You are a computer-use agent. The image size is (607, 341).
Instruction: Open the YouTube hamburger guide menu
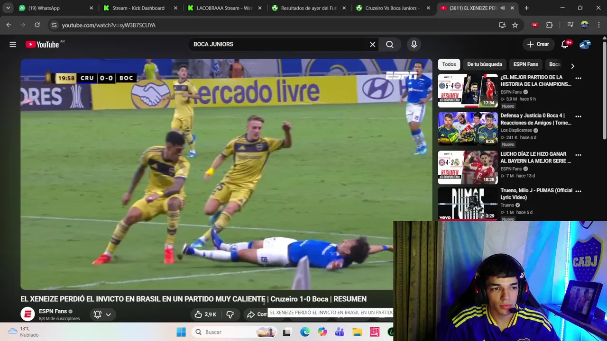pyautogui.click(x=13, y=45)
